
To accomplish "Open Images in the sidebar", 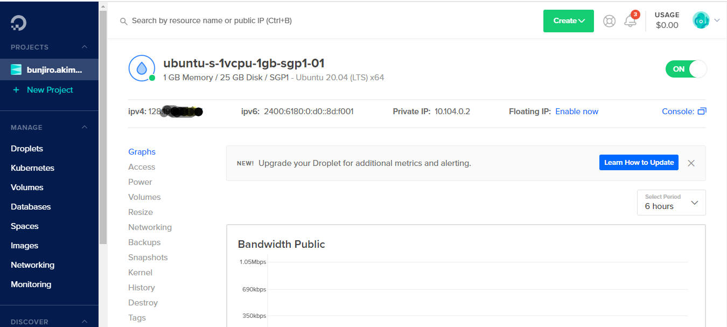I will click(25, 246).
